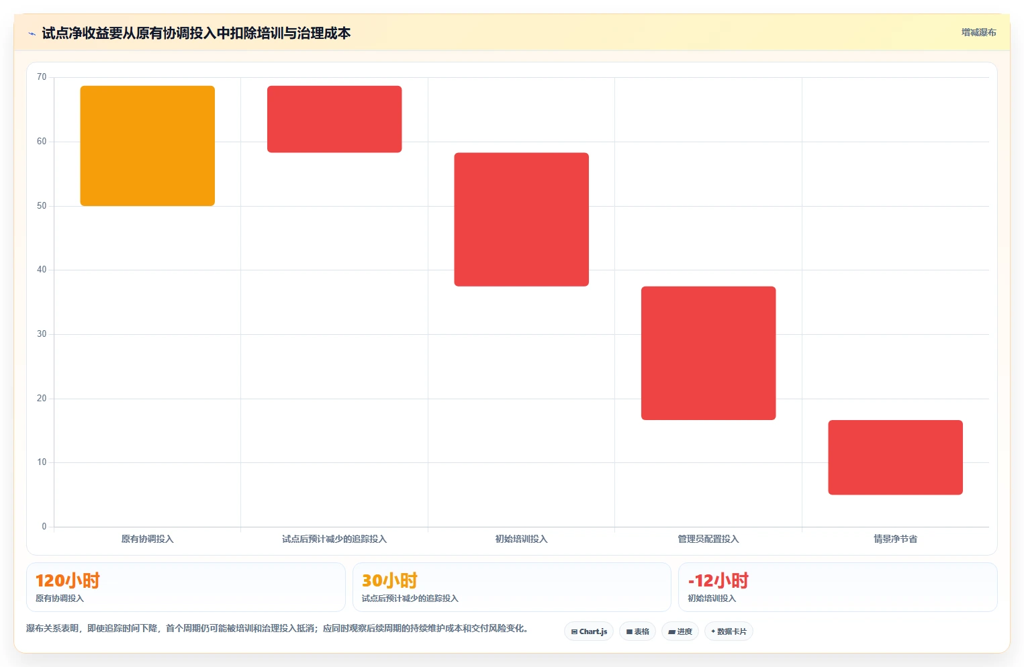Click the y-axis value 70

42,77
